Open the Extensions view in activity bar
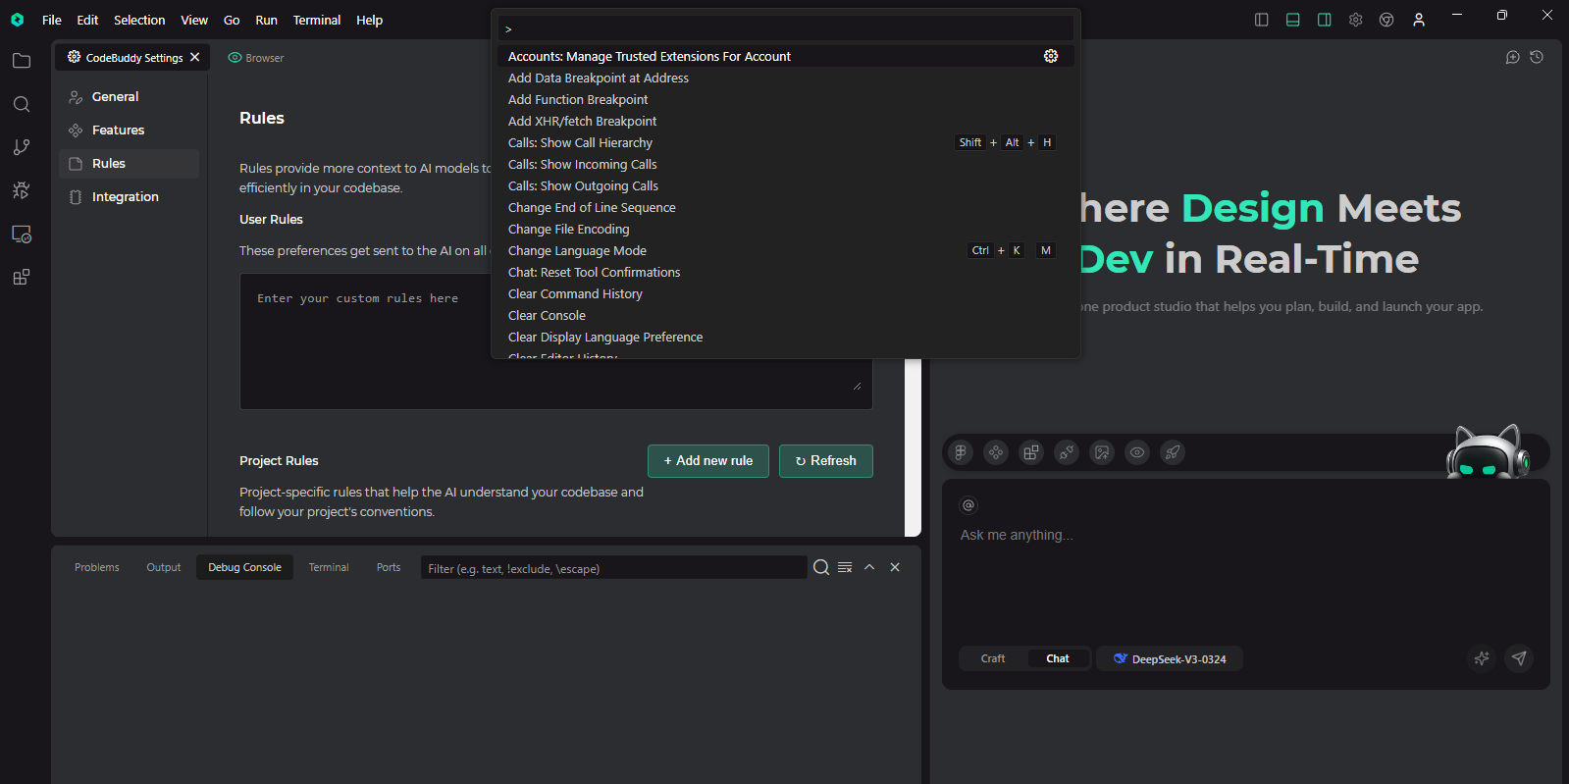 (x=21, y=278)
